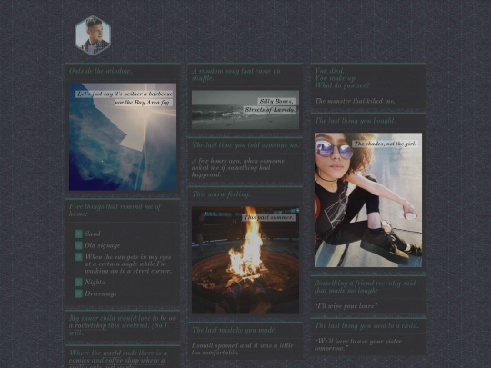This screenshot has height=368, width=491.
Task: Click 'The last thing you bought.' heading
Action: (x=356, y=121)
